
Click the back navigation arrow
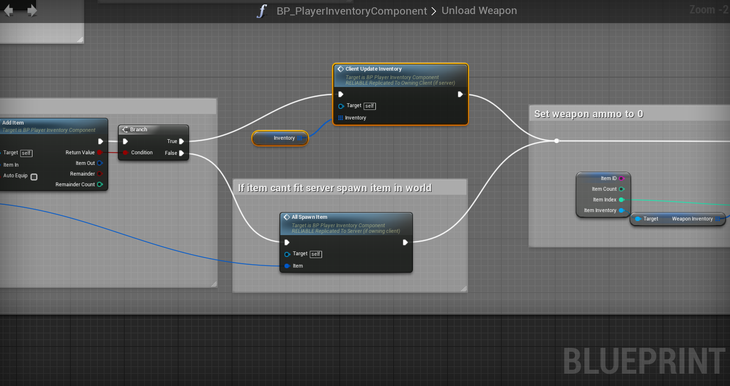8,11
